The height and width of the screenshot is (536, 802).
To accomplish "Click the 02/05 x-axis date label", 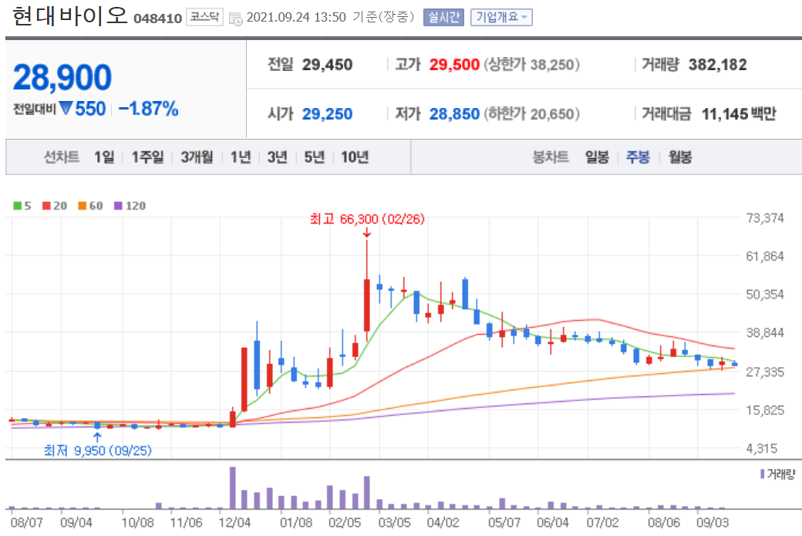I will click(344, 523).
